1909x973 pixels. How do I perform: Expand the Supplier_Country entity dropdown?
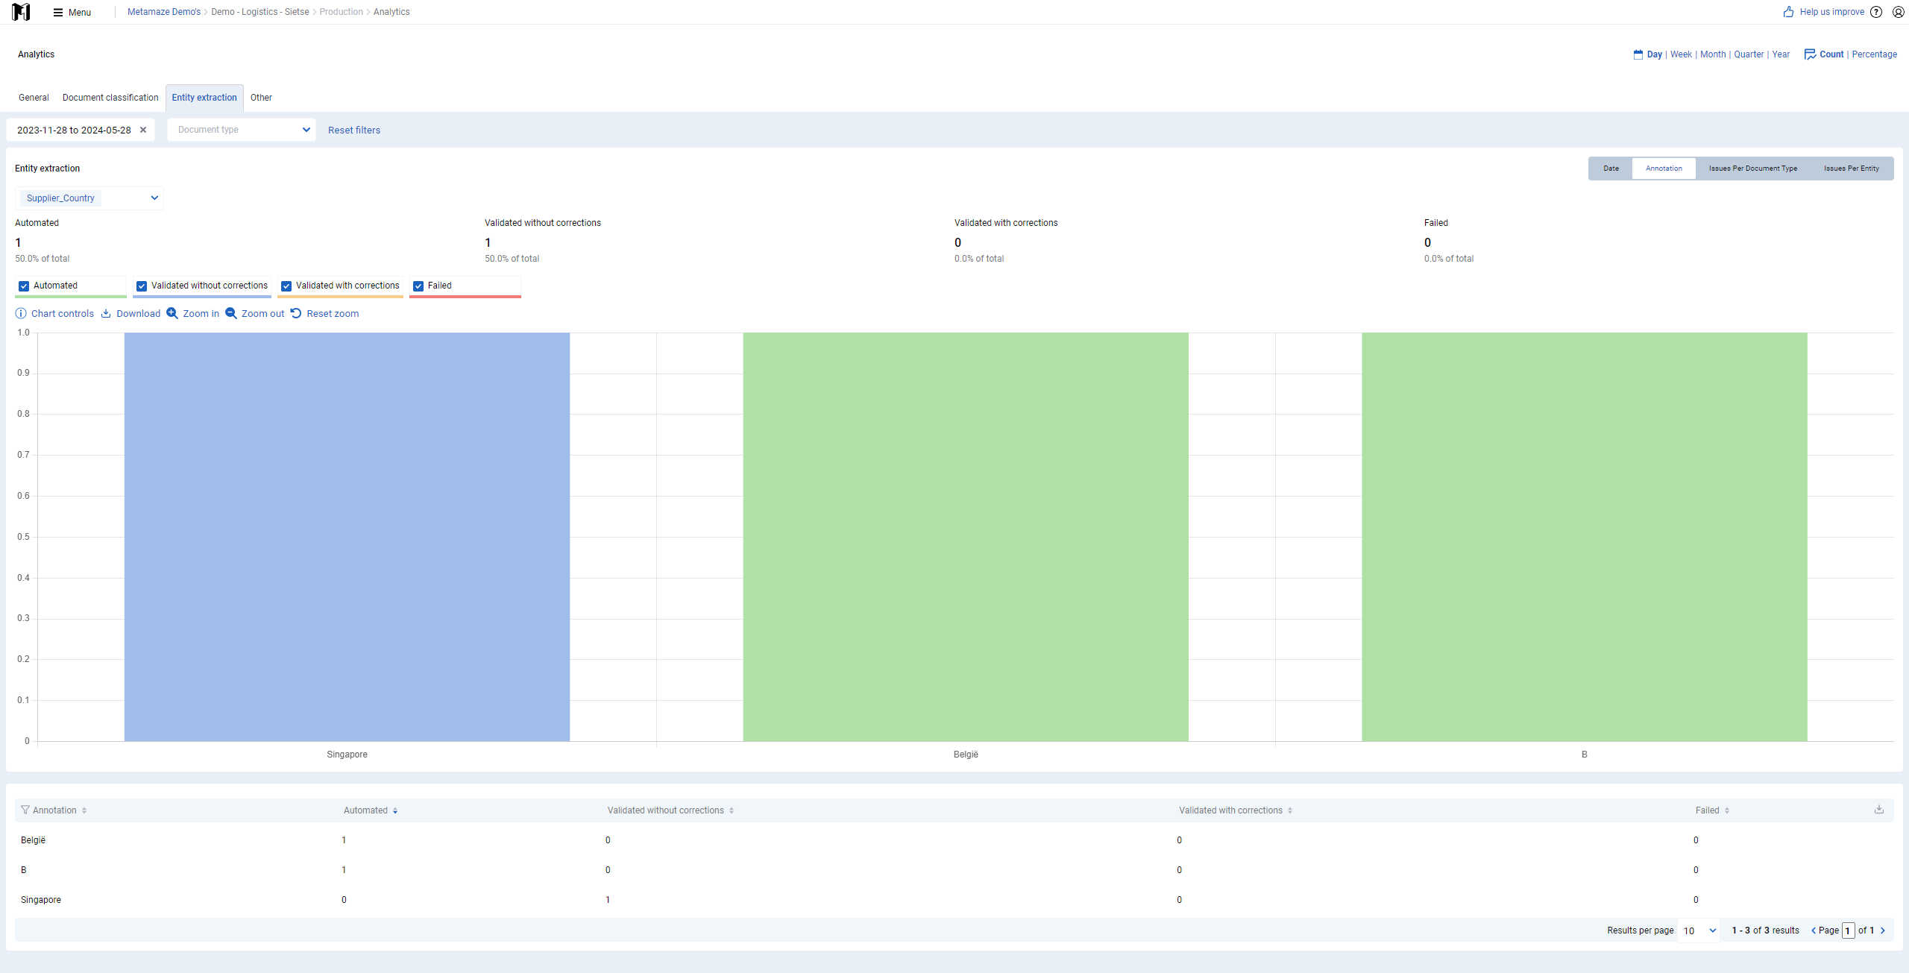(x=89, y=198)
